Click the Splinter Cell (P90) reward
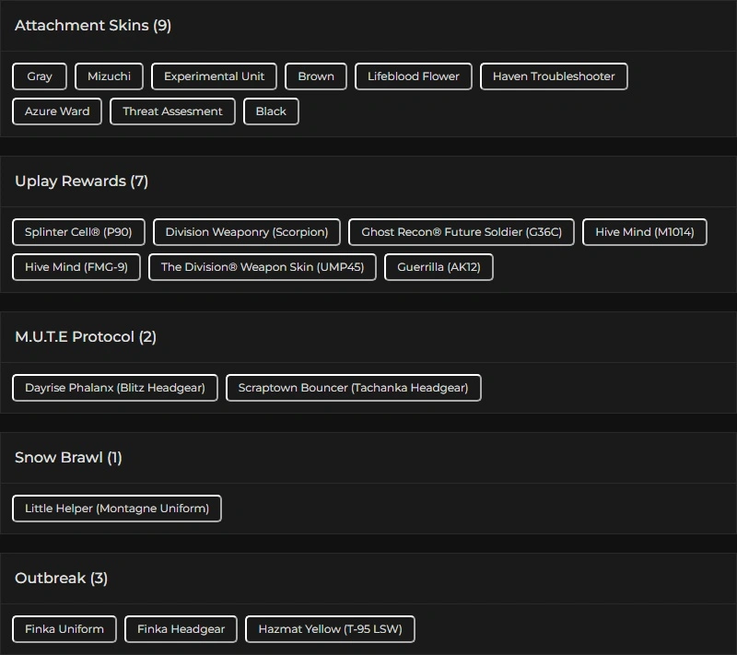Image resolution: width=737 pixels, height=655 pixels. point(78,232)
